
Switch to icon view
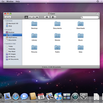[27, 17]
